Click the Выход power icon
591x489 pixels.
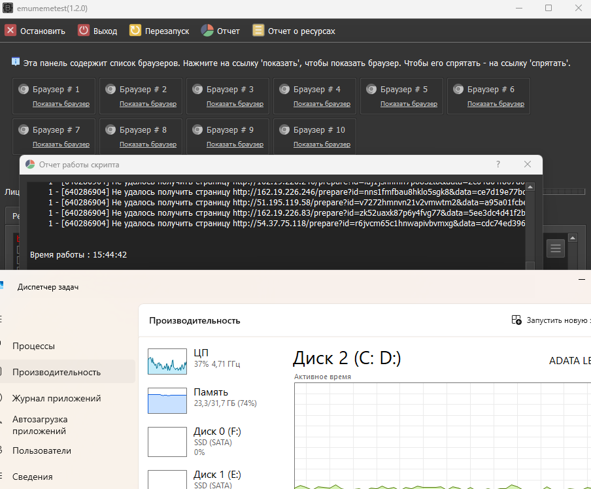pos(84,30)
